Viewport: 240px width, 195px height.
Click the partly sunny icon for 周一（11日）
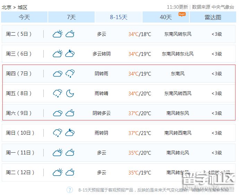click(x=58, y=153)
